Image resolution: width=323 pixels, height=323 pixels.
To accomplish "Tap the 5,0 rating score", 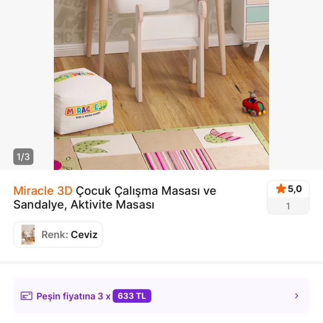I will click(295, 189).
